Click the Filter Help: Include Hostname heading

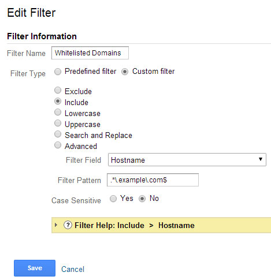tap(135, 225)
